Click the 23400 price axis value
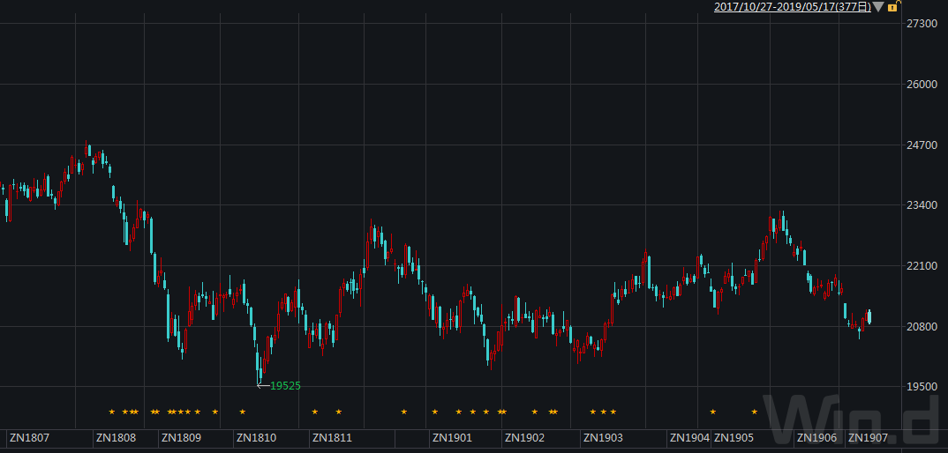The image size is (948, 453). click(x=922, y=205)
